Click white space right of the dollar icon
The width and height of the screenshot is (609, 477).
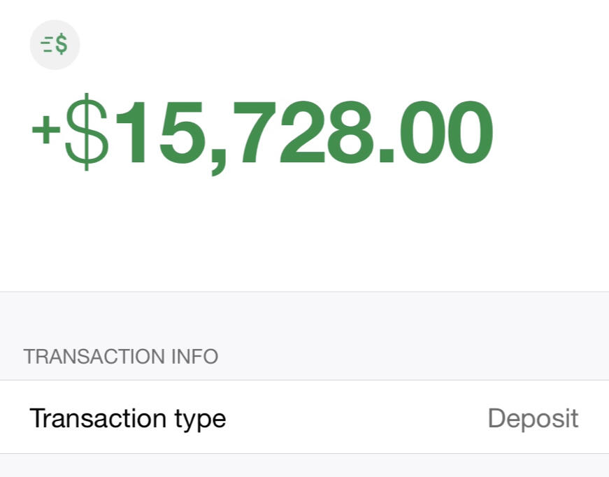[315, 45]
